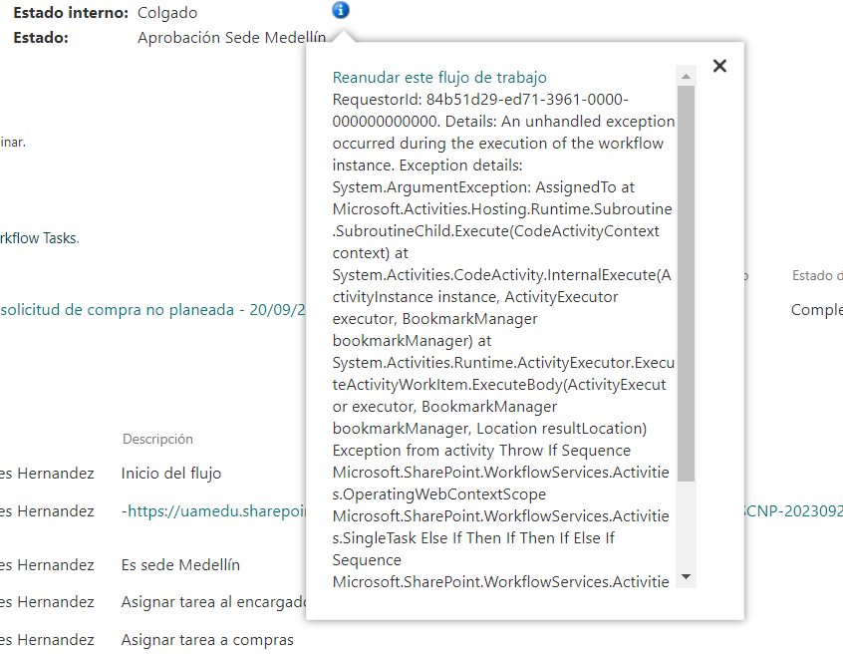Click the scrollbar down arrow in the popup
Image resolution: width=843 pixels, height=654 pixels.
point(685,574)
